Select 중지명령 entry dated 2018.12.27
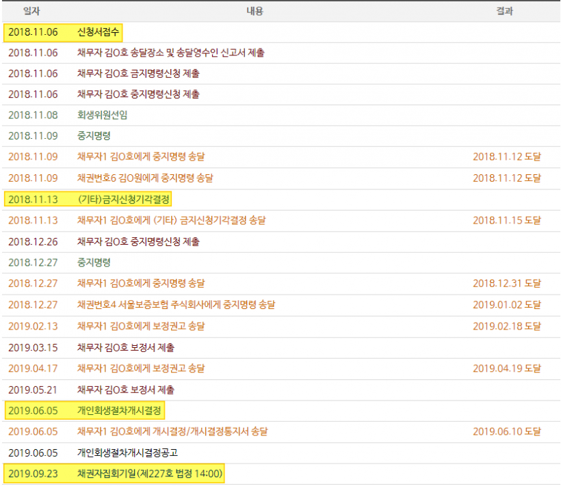Viewport: 561px width, 486px height. coord(94,262)
